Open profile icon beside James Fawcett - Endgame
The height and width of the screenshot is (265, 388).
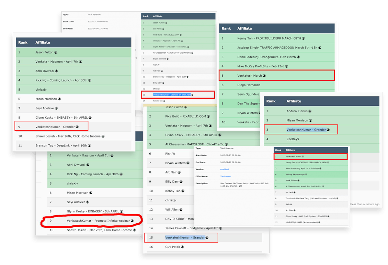(221, 228)
